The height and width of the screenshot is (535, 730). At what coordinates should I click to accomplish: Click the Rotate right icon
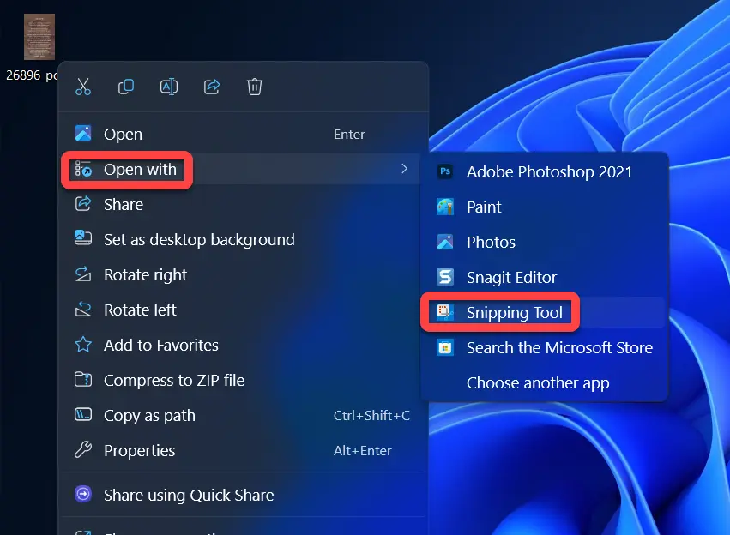coord(83,274)
